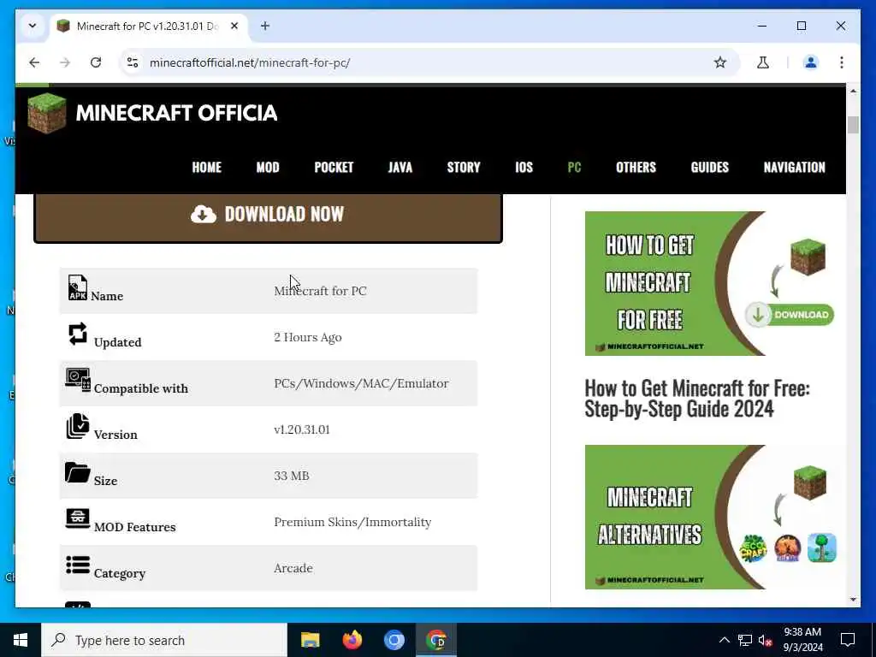This screenshot has height=657, width=876.
Task: Launch Firefox from the taskbar
Action: pos(352,640)
